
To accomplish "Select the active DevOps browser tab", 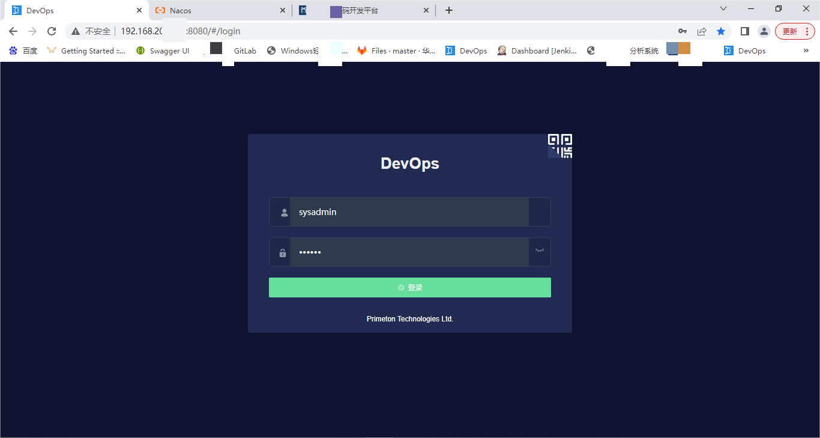I will pyautogui.click(x=77, y=10).
